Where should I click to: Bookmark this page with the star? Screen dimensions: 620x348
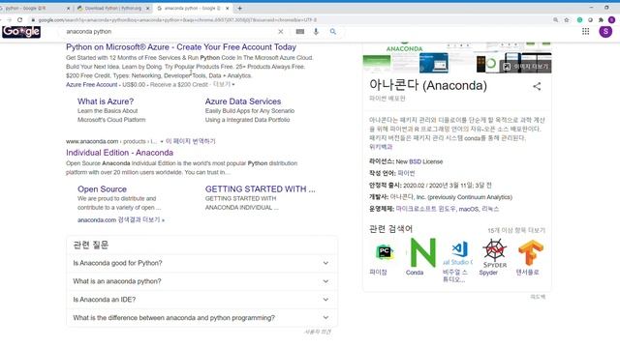point(566,19)
